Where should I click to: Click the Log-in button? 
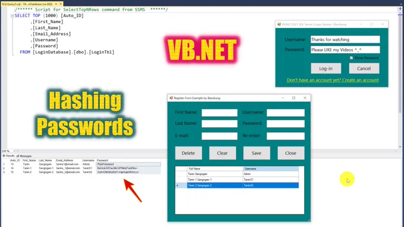(x=326, y=68)
